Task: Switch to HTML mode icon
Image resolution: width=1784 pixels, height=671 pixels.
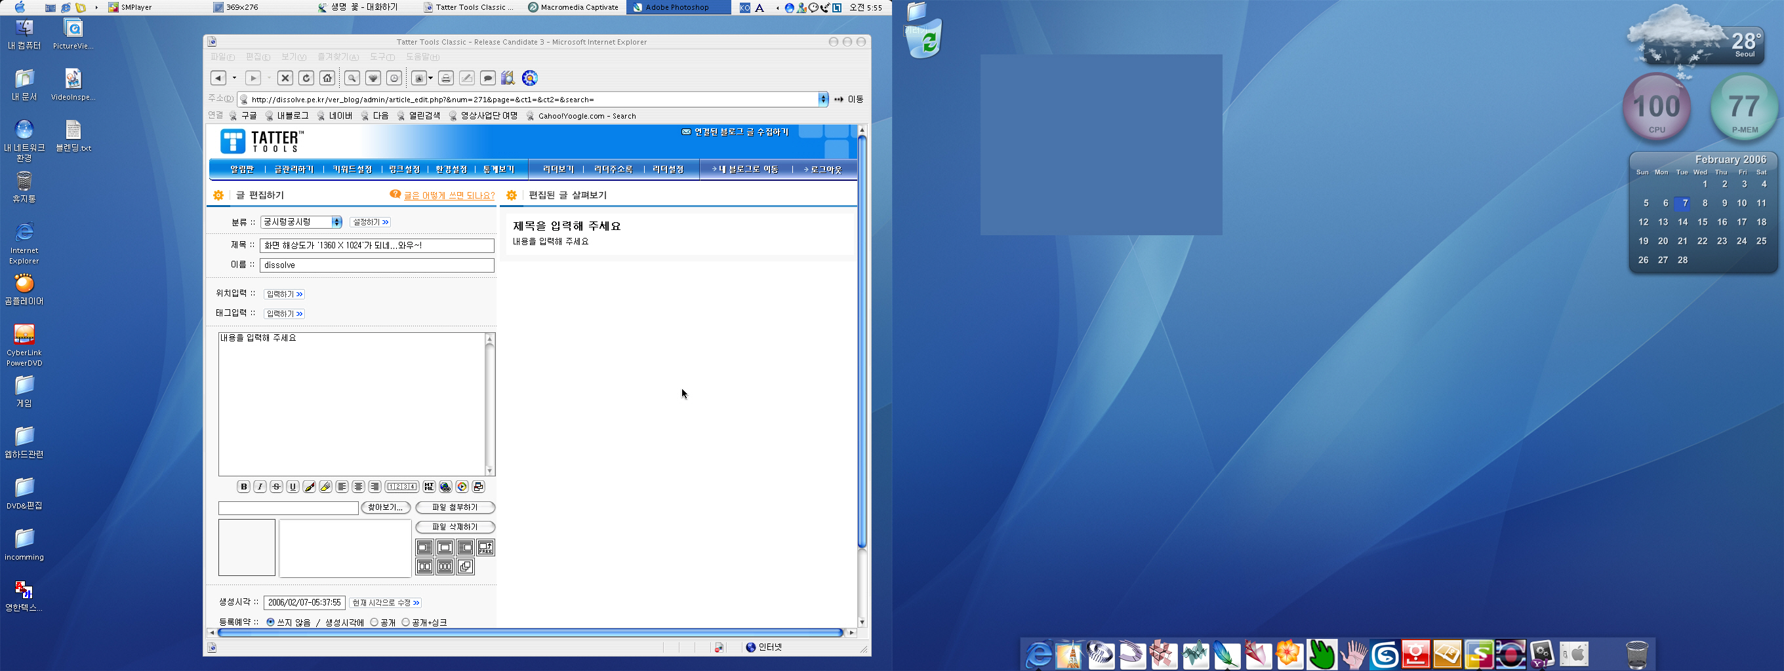Action: (x=430, y=487)
